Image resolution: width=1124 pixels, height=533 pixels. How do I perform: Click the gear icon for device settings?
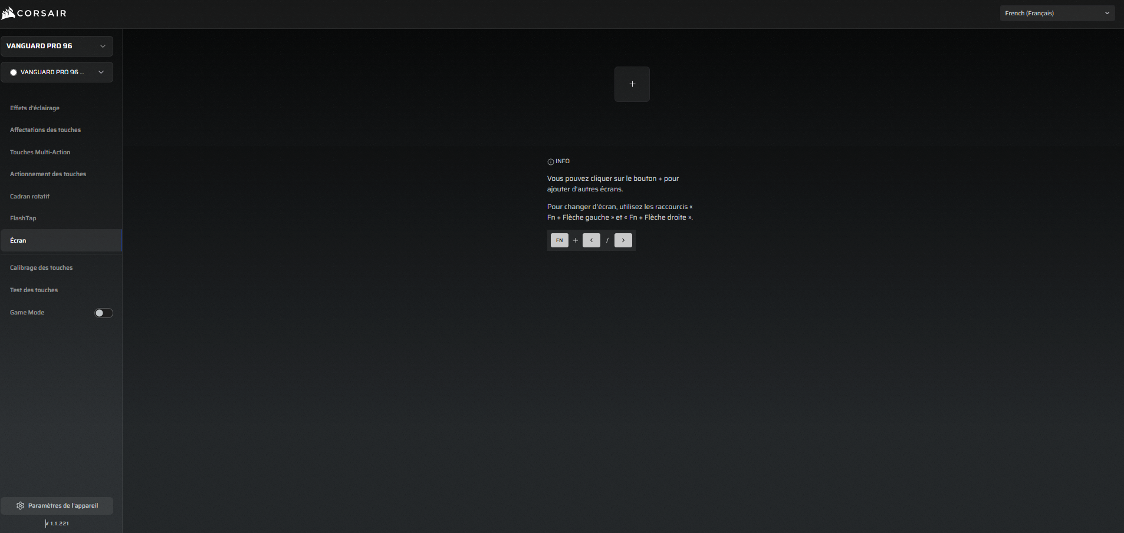click(20, 506)
